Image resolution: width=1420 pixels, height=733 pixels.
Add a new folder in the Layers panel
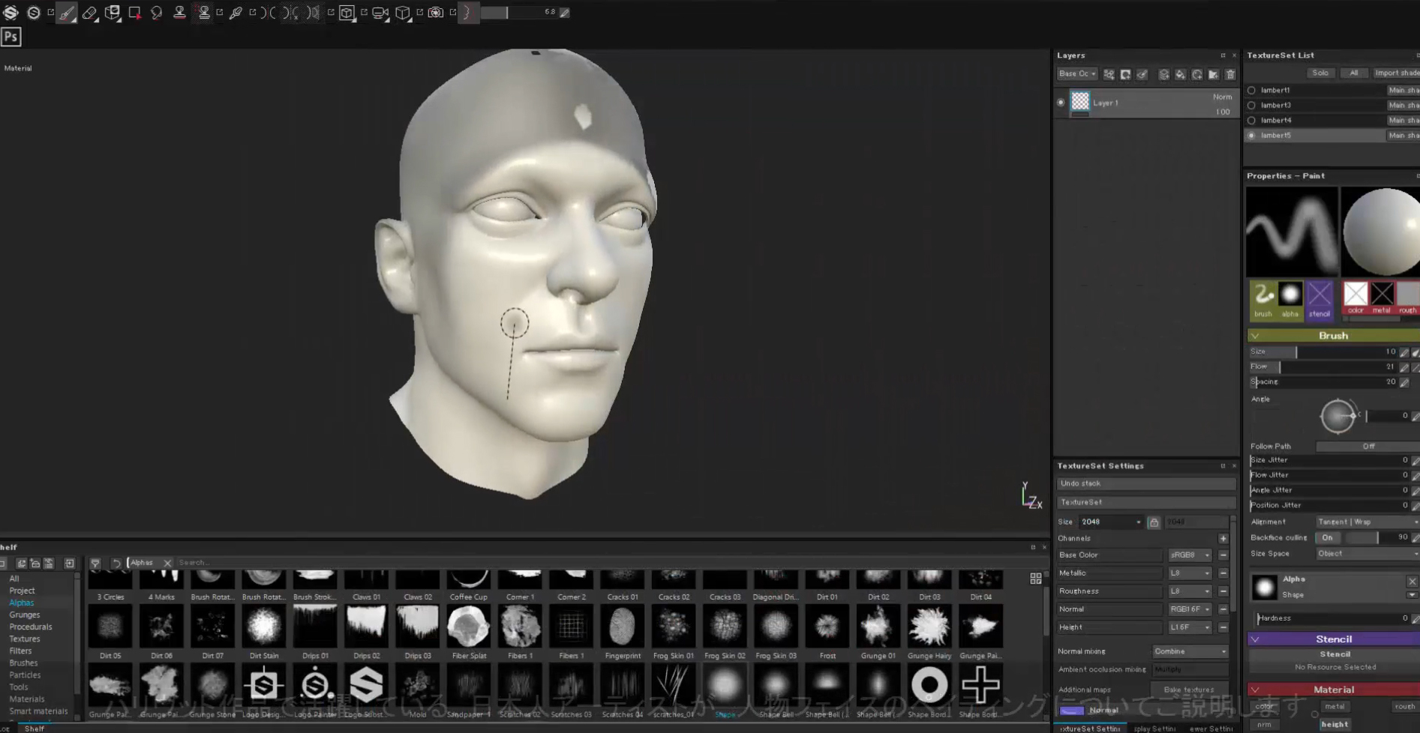1213,74
